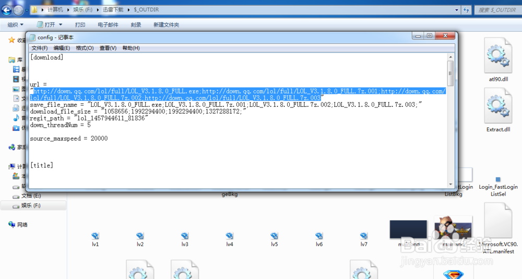522x279 pixels.
Task: Click the 打开 button in Explorer toolbar
Action: tap(46, 25)
